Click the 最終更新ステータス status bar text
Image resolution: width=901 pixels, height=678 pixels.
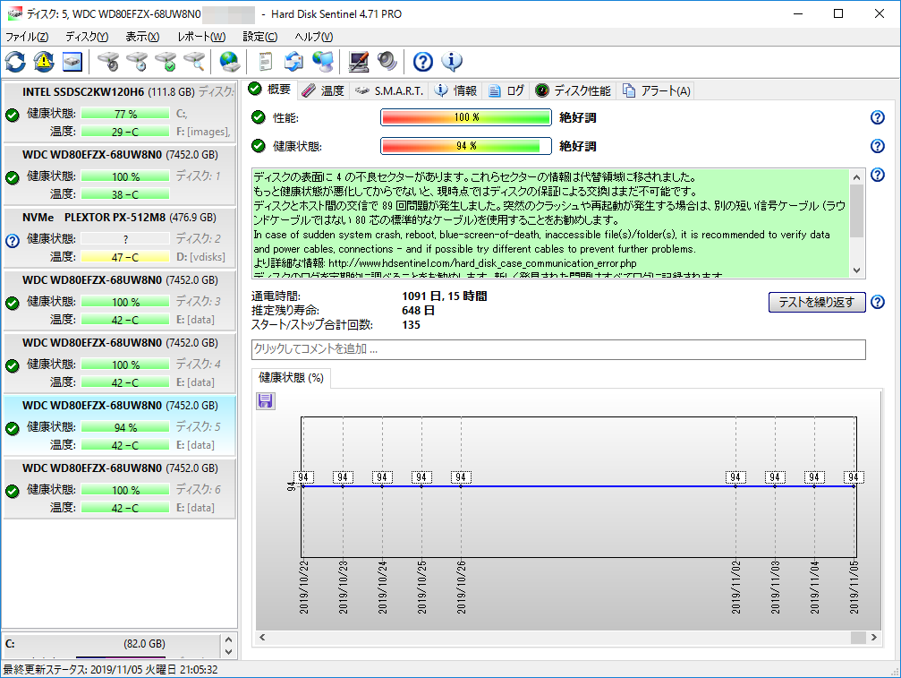111,670
